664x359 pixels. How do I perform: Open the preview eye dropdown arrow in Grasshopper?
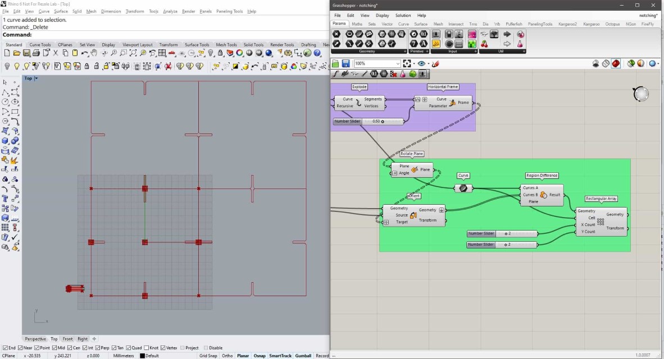(429, 64)
